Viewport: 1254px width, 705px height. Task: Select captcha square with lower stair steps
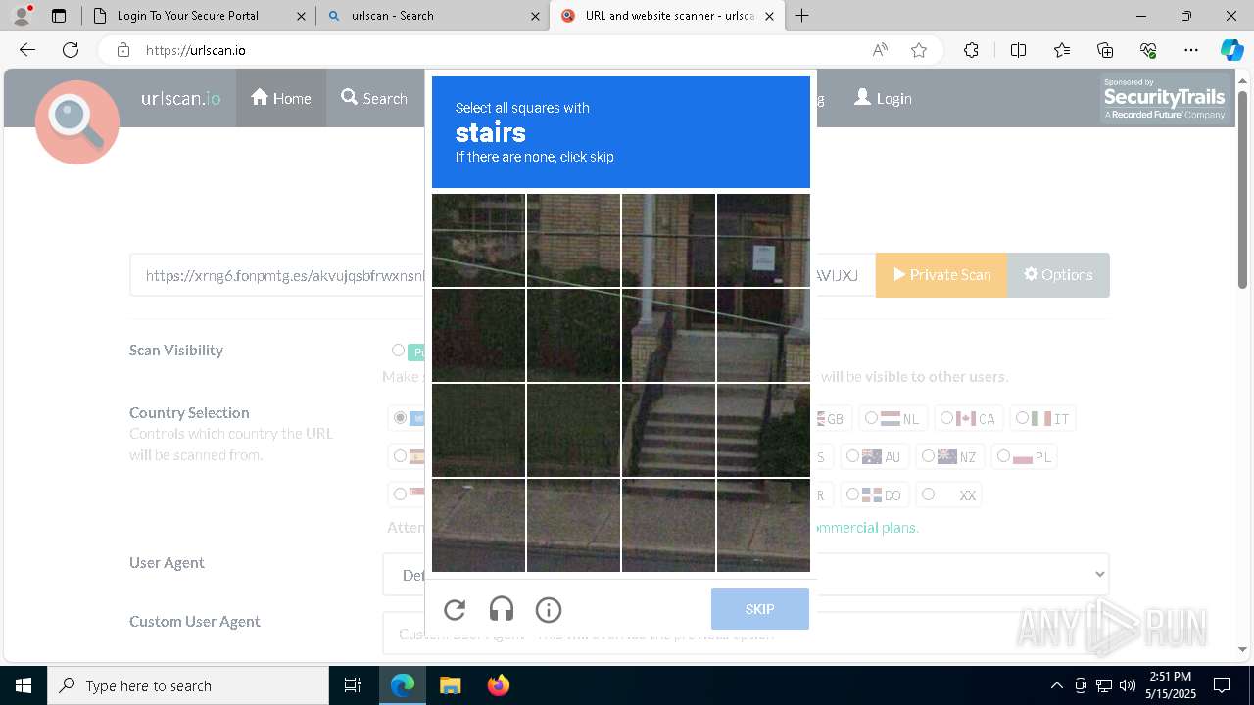pos(668,430)
